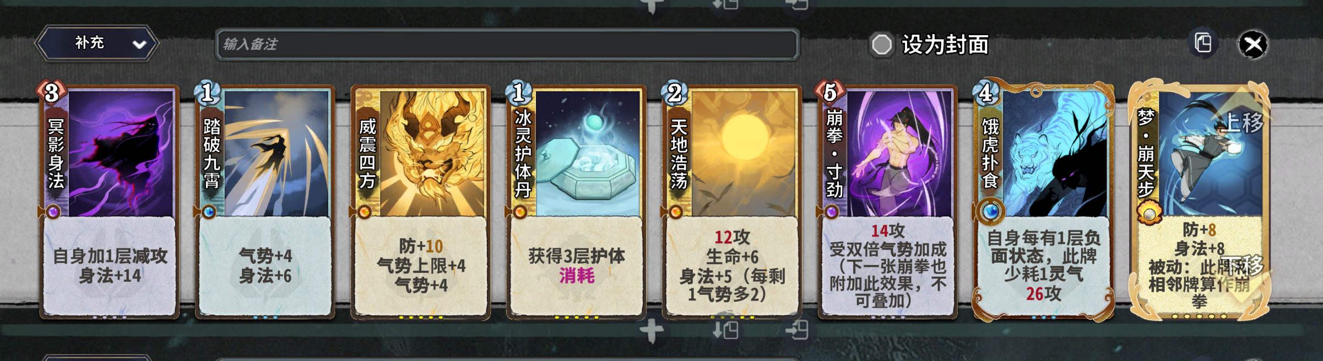Image resolution: width=1323 pixels, height=361 pixels.
Task: Select the 天地浩荡 card
Action: (732, 202)
